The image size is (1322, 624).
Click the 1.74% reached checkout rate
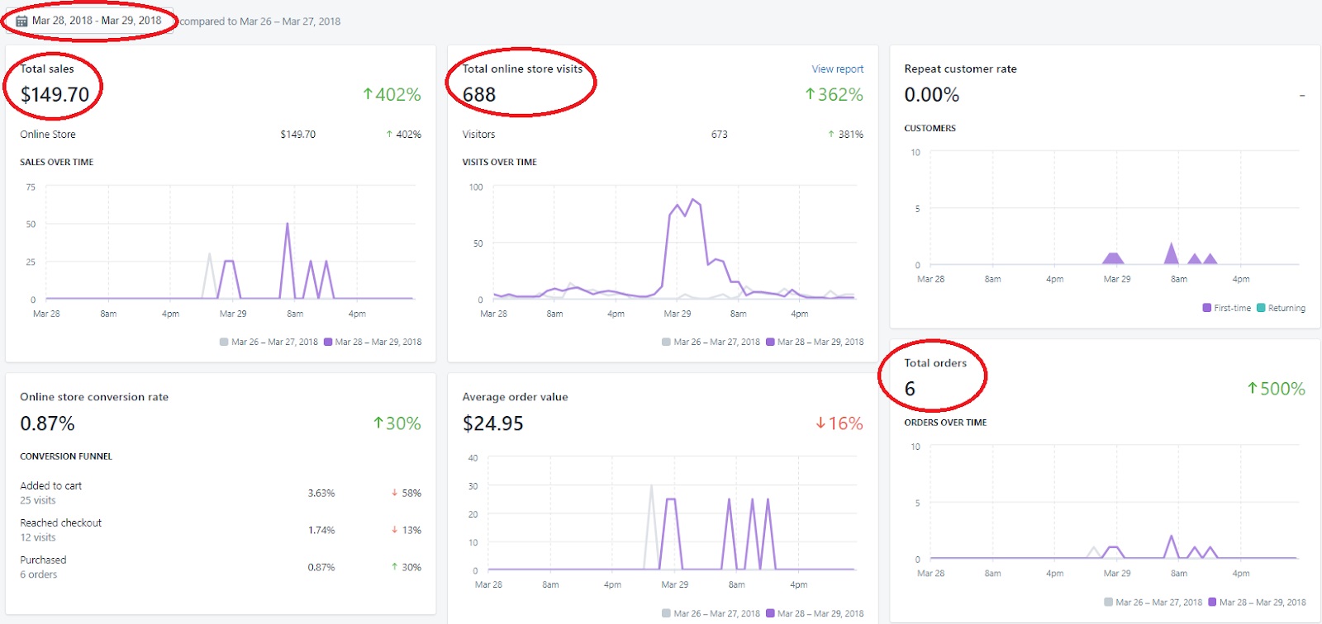(x=321, y=531)
